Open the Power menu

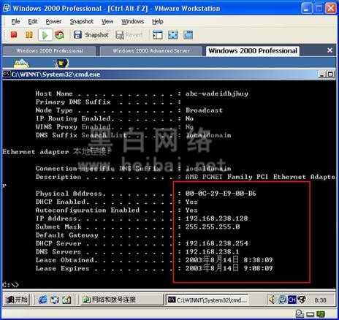(x=53, y=21)
